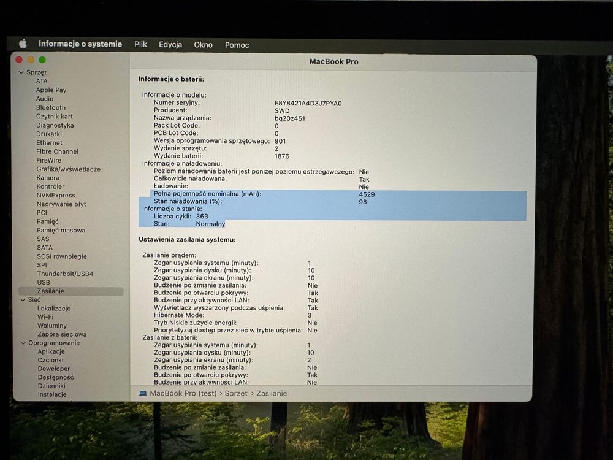
Task: Click MacBook Pro (test) in path bar
Action: [x=183, y=393]
